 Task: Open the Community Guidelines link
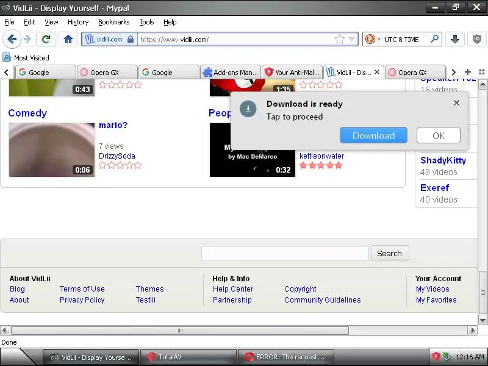(x=323, y=300)
